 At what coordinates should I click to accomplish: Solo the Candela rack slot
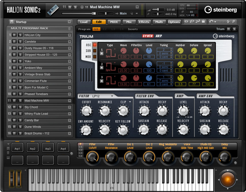tap(20, 42)
